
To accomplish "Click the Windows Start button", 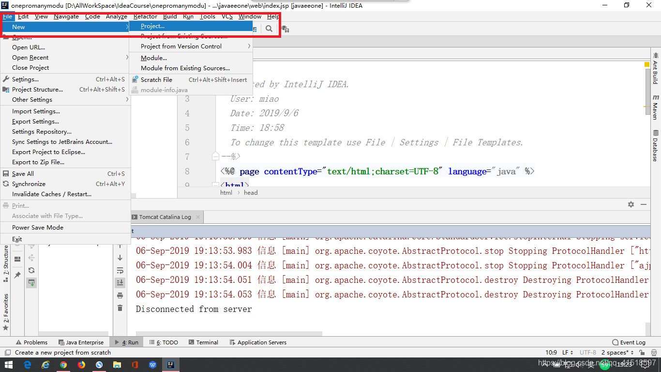I will pyautogui.click(x=9, y=365).
